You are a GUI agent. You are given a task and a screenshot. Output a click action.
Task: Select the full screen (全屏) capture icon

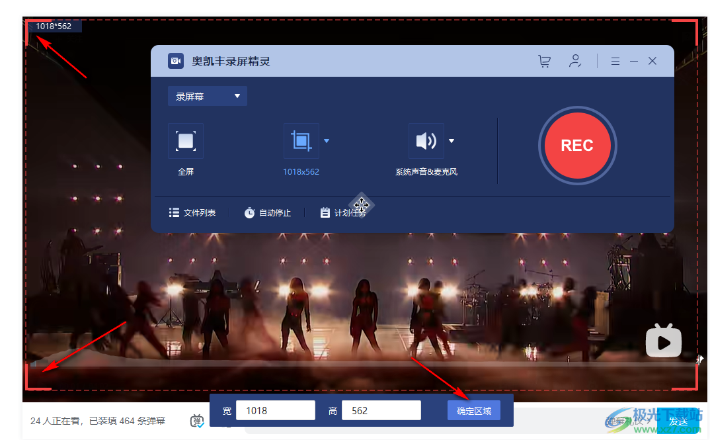coord(186,141)
